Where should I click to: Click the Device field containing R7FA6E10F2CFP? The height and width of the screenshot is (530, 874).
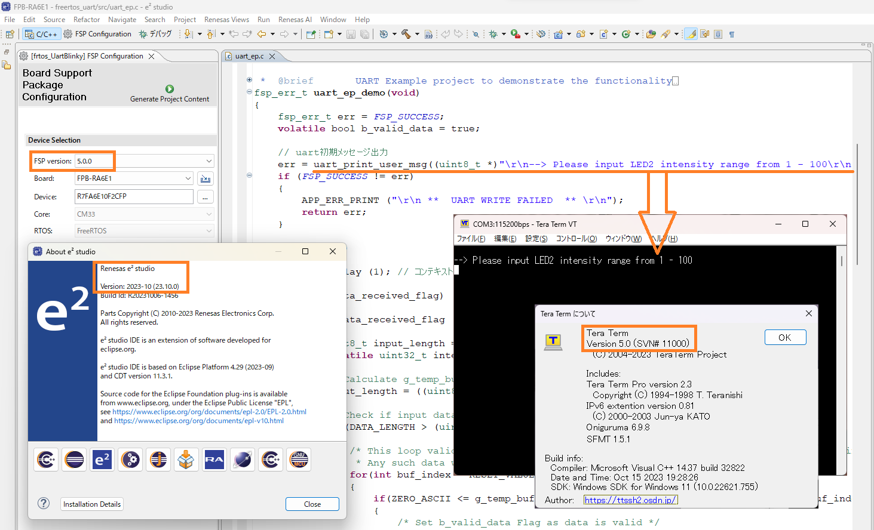[134, 196]
